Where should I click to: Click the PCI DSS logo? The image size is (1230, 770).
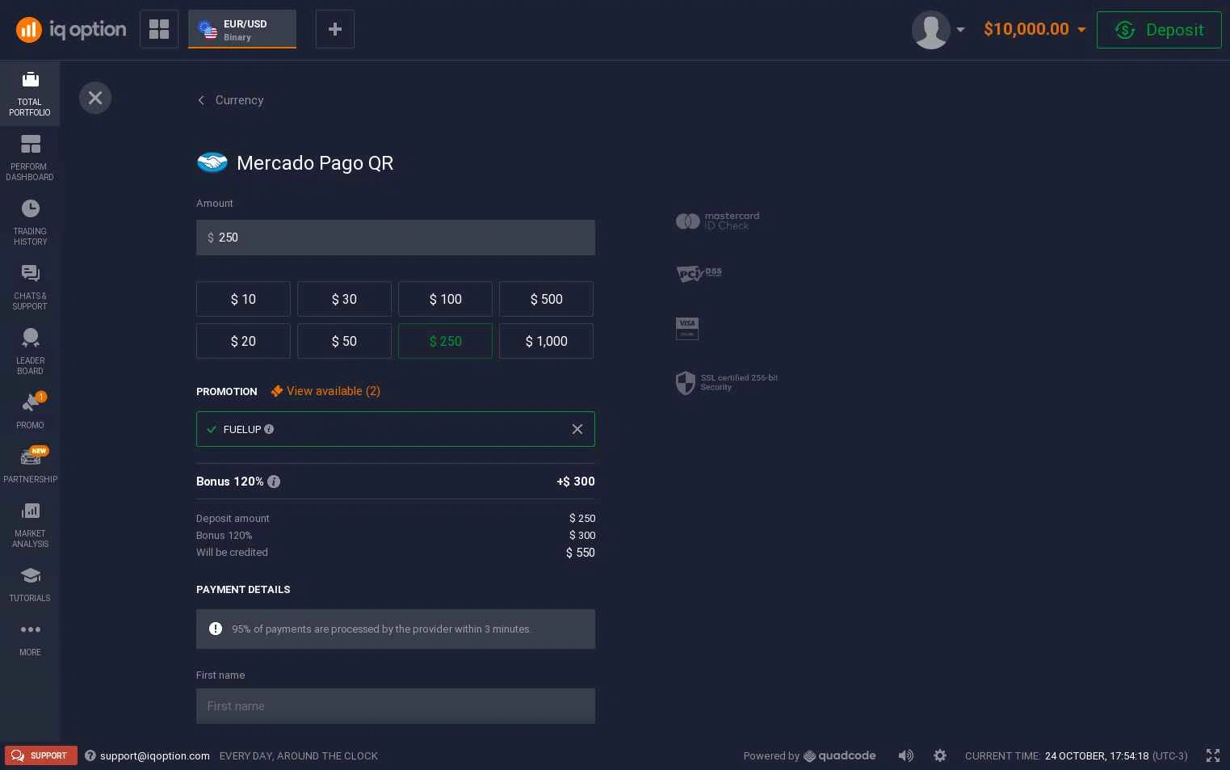point(699,274)
